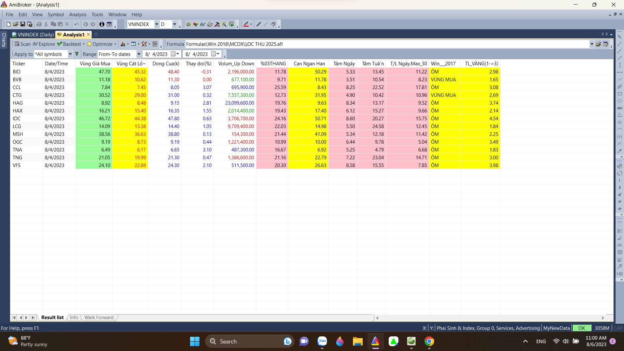This screenshot has height=351, width=624.
Task: Click the Save floppy disk icon
Action: tap(23, 24)
